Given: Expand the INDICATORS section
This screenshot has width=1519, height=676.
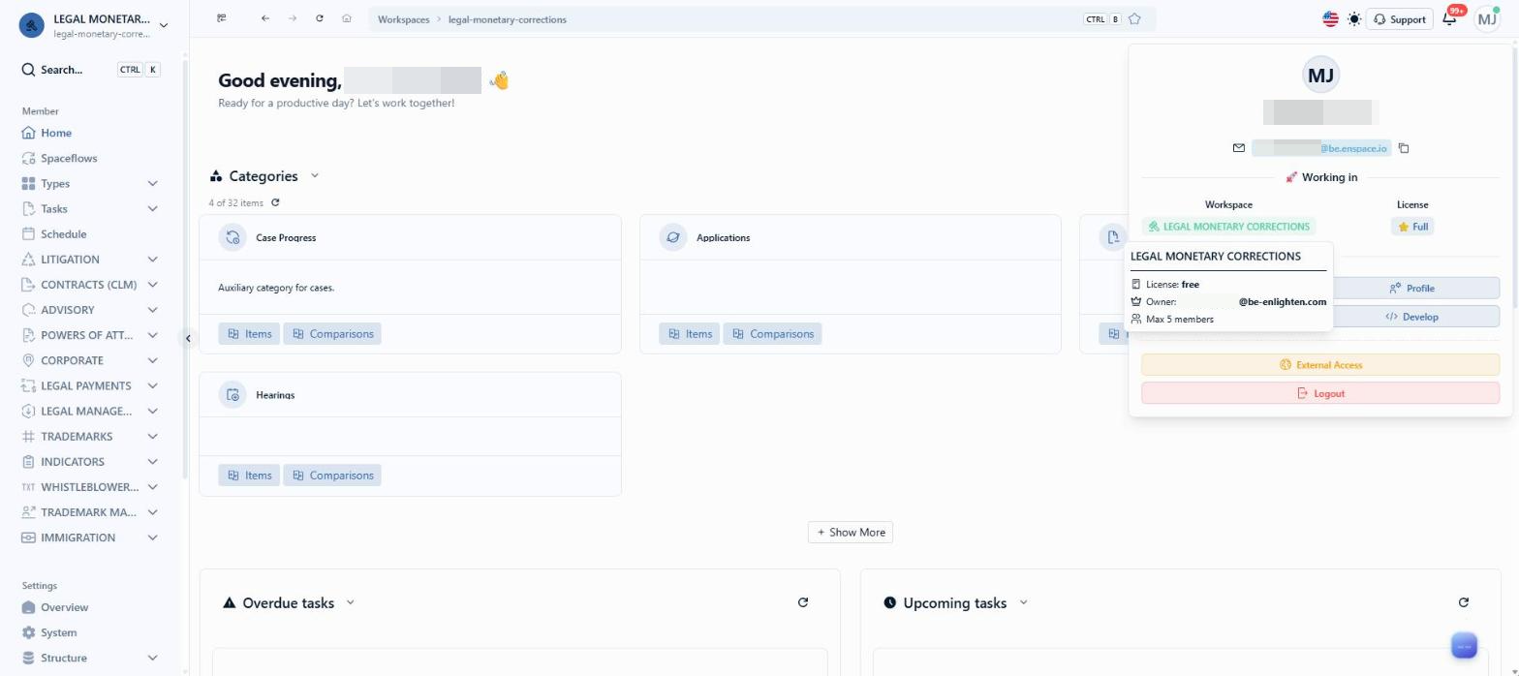Looking at the screenshot, I should [152, 461].
